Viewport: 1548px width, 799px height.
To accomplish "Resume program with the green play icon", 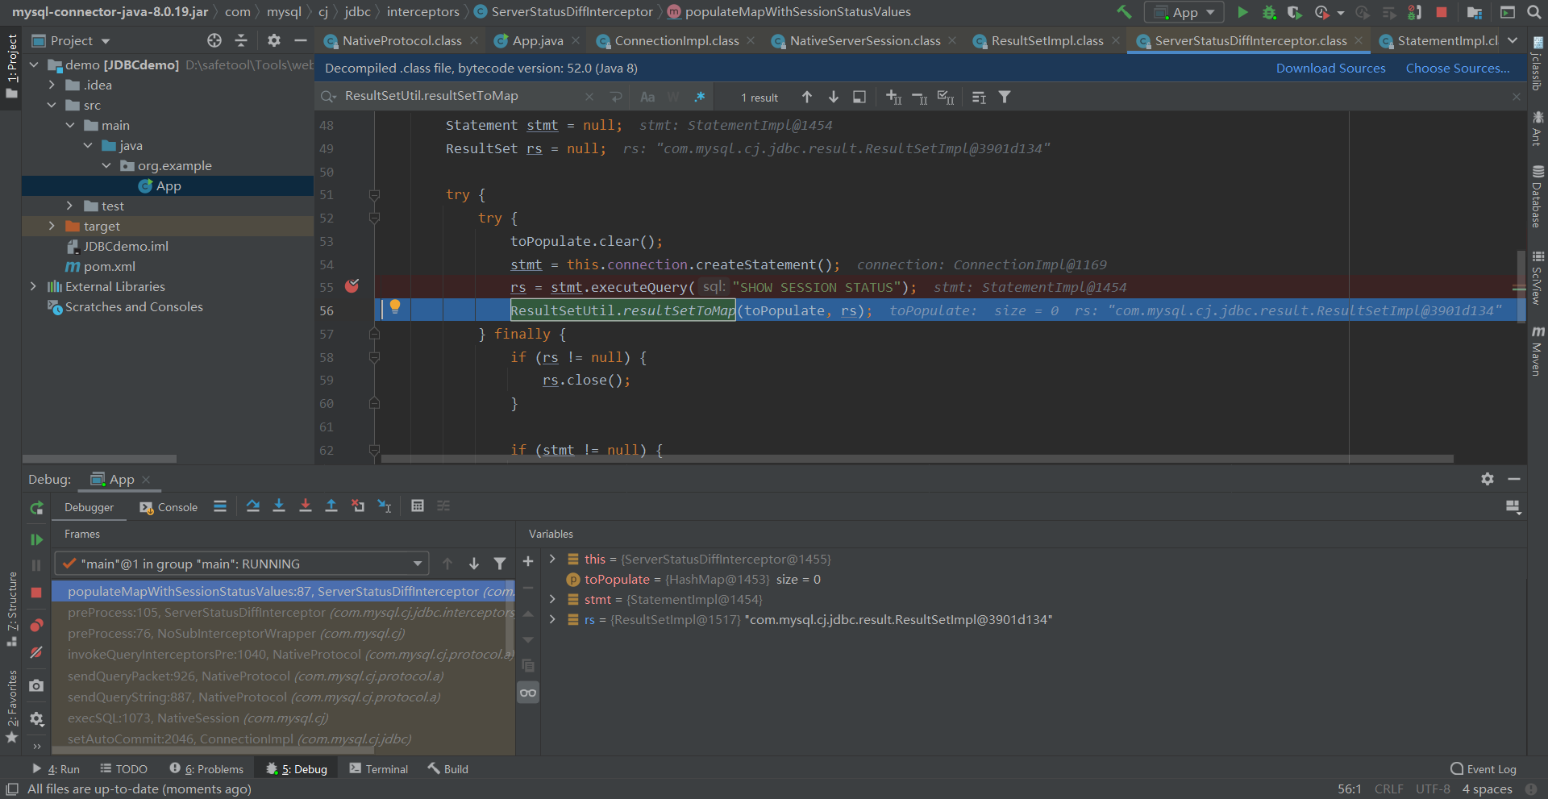I will (x=36, y=539).
